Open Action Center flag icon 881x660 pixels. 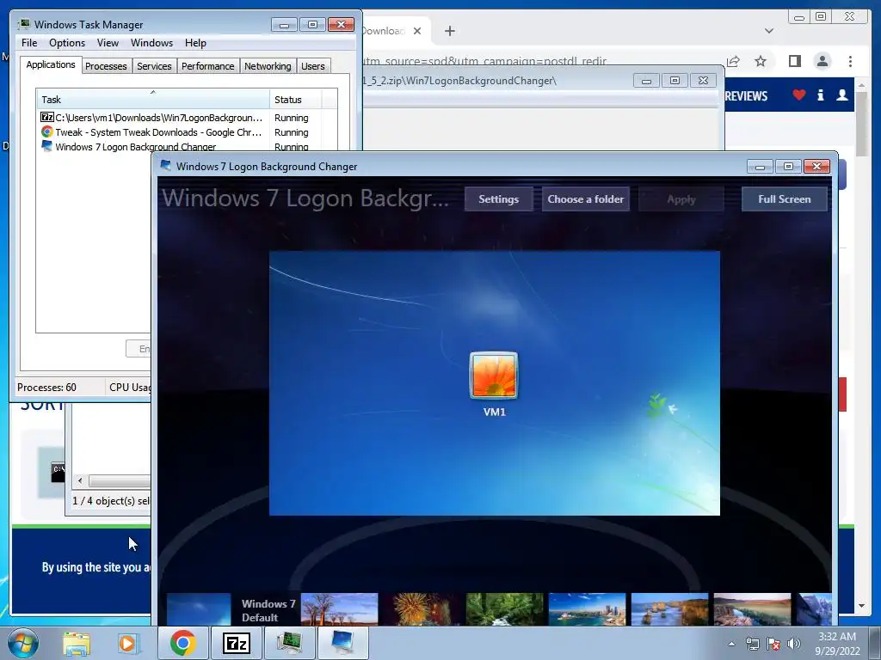click(773, 644)
